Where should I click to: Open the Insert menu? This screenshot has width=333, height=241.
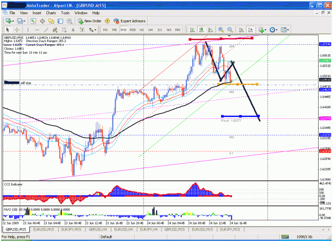37,13
